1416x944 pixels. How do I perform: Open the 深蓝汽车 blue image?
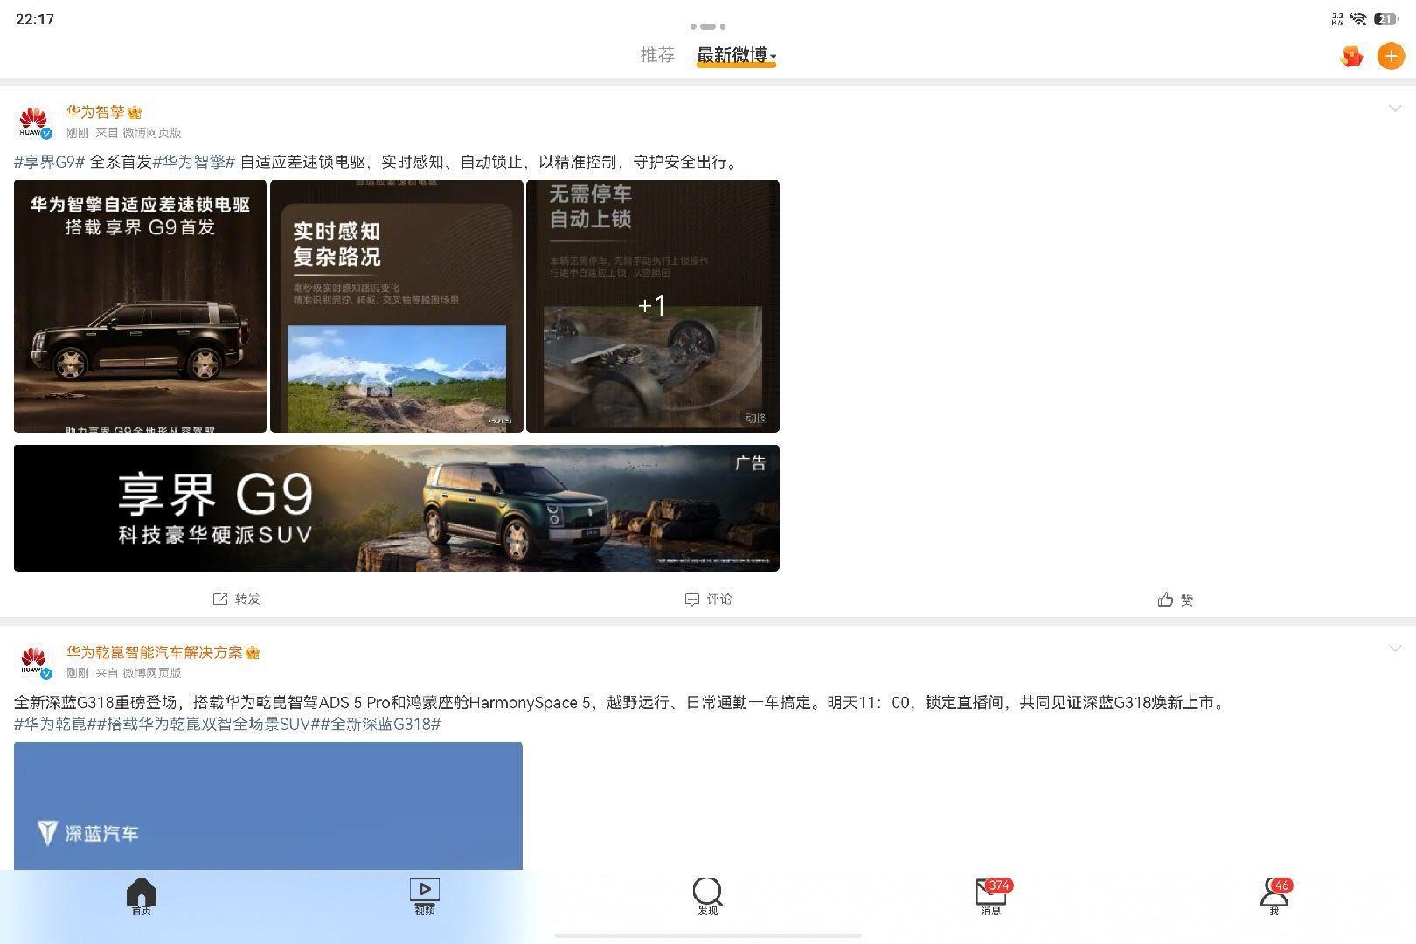pyautogui.click(x=268, y=806)
